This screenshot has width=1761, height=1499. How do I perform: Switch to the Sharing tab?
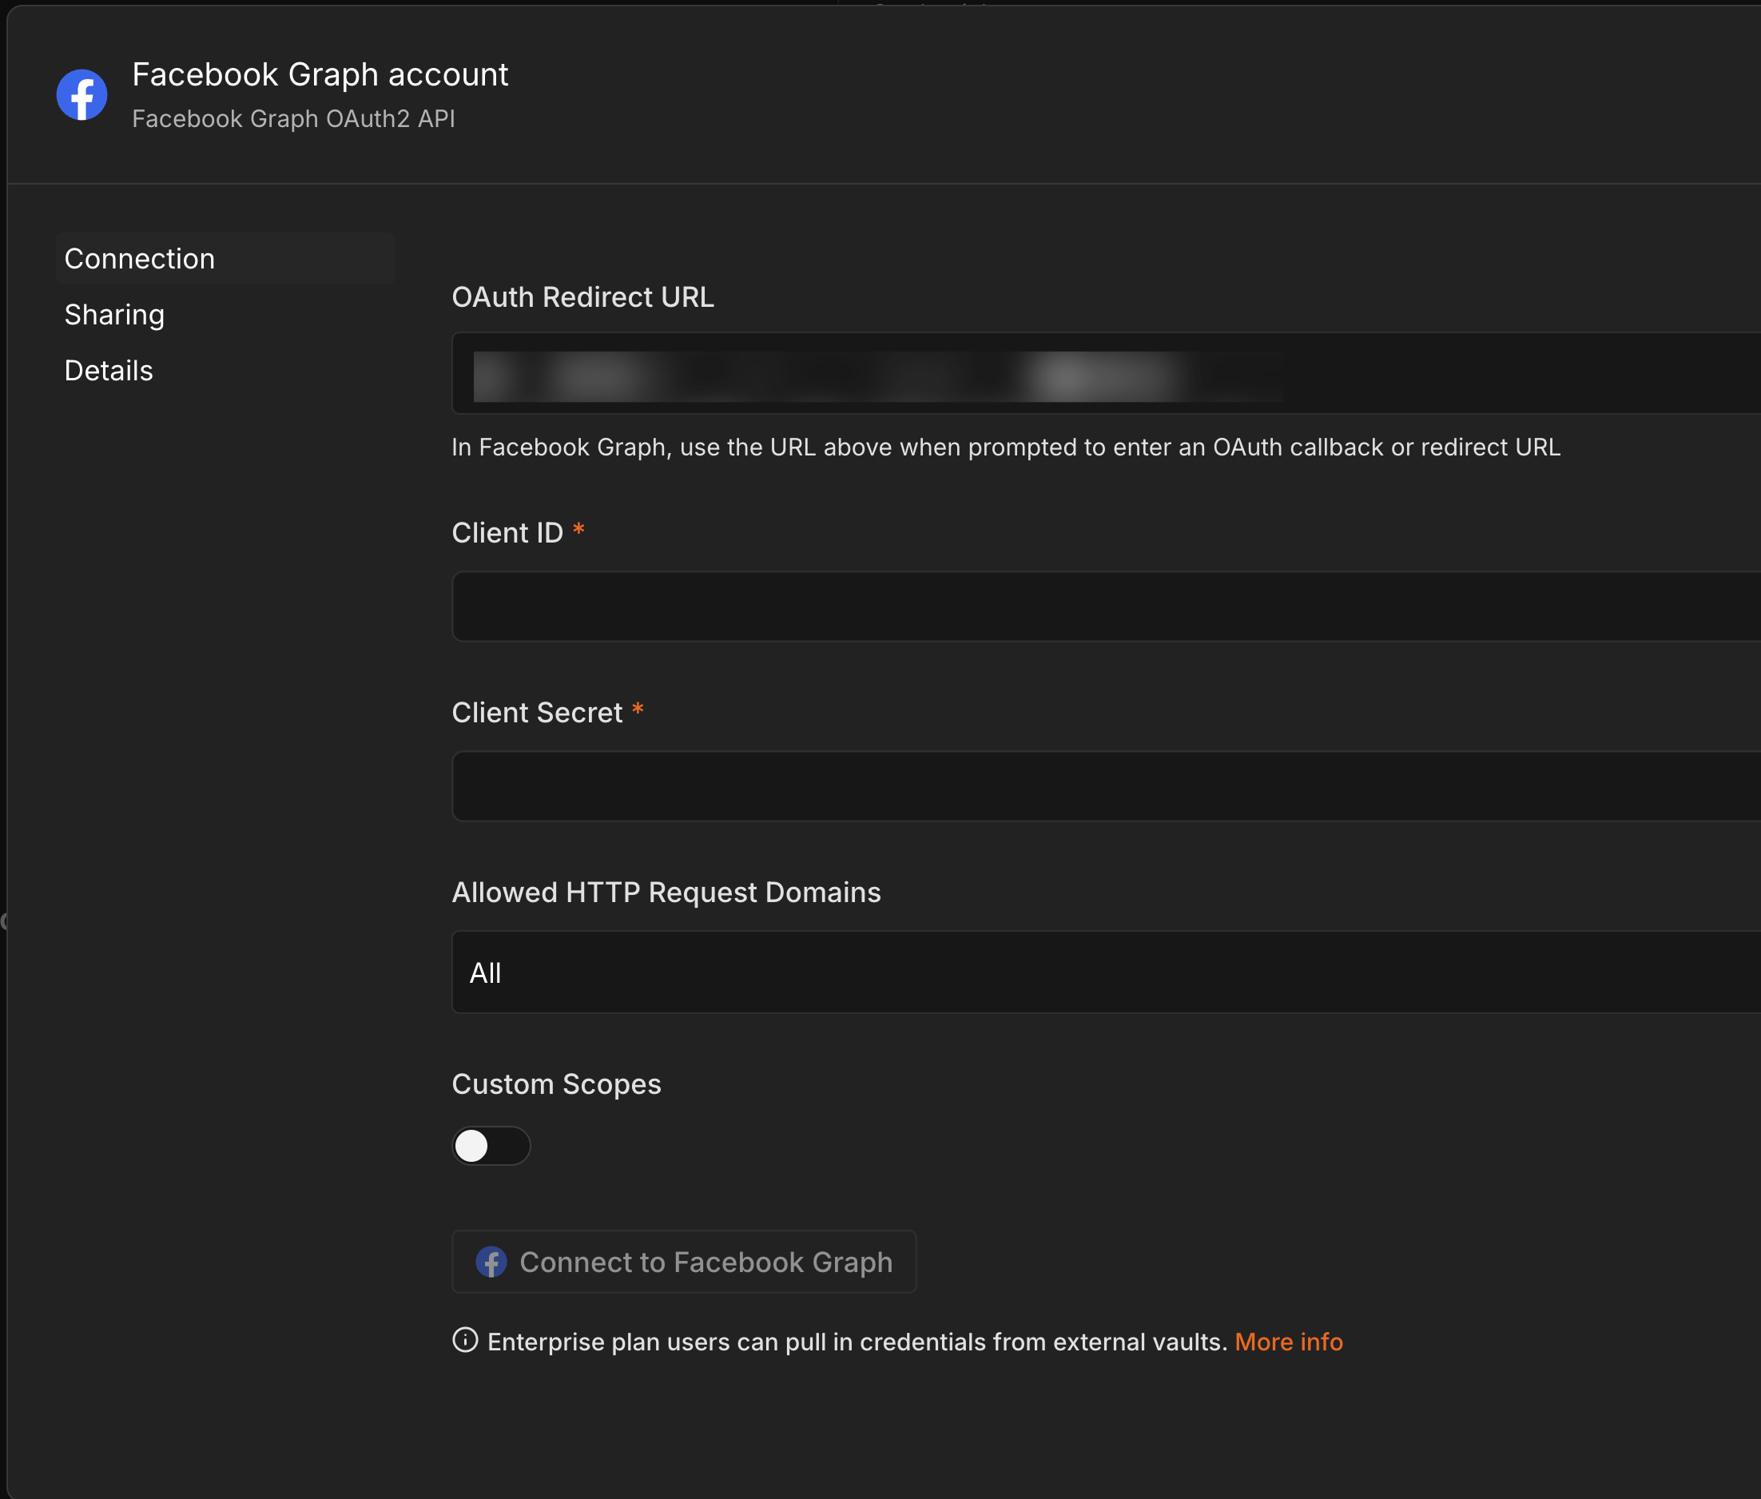pyautogui.click(x=115, y=314)
